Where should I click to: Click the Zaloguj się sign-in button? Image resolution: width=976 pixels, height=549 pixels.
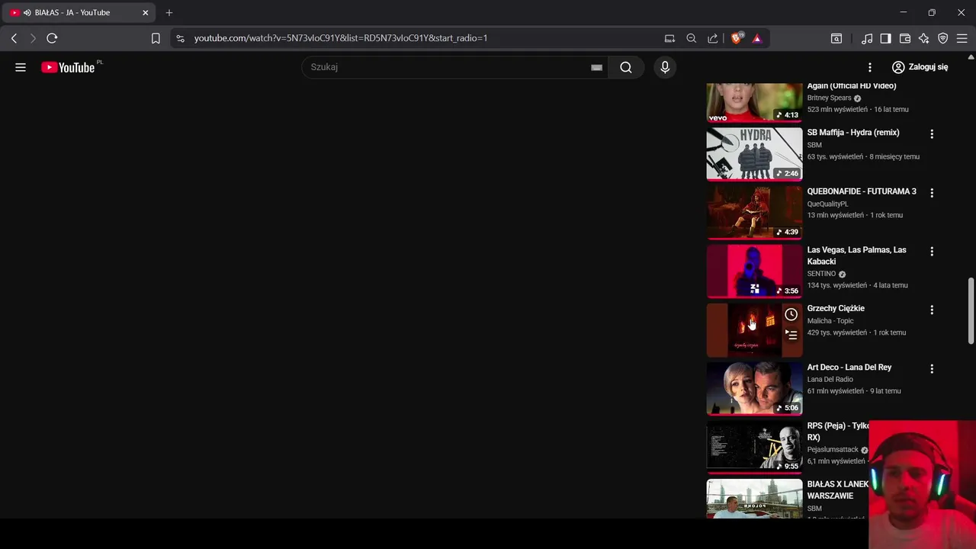[x=920, y=67]
